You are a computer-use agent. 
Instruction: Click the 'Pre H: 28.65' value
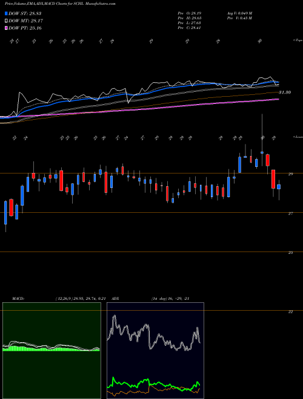pos(190,18)
